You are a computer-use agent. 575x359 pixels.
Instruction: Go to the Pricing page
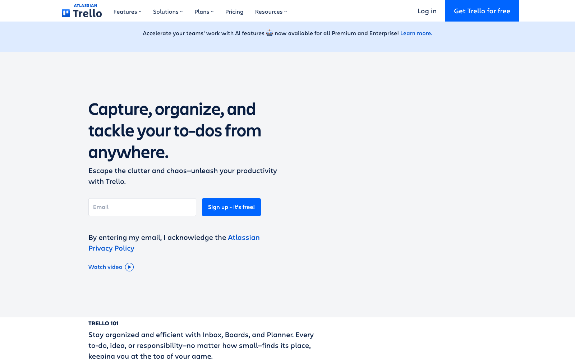coord(234,12)
